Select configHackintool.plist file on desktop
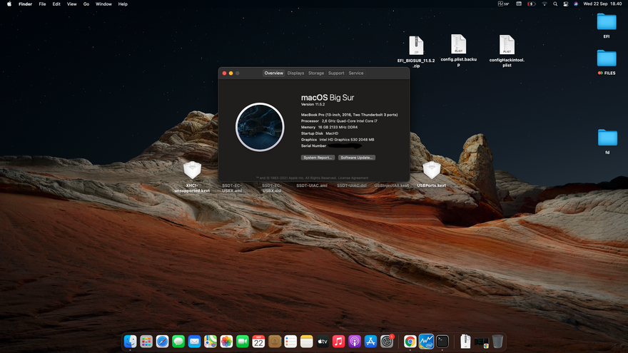 [x=507, y=51]
